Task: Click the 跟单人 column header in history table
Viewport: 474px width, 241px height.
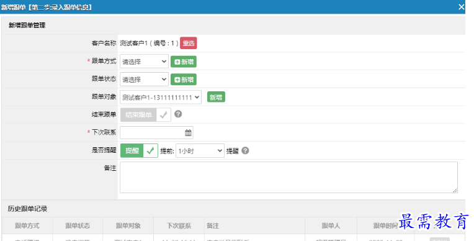Action: [x=331, y=225]
